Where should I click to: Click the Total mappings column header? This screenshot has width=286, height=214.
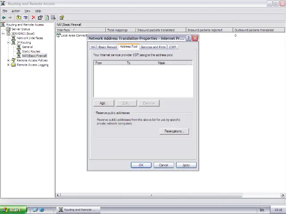pos(121,30)
